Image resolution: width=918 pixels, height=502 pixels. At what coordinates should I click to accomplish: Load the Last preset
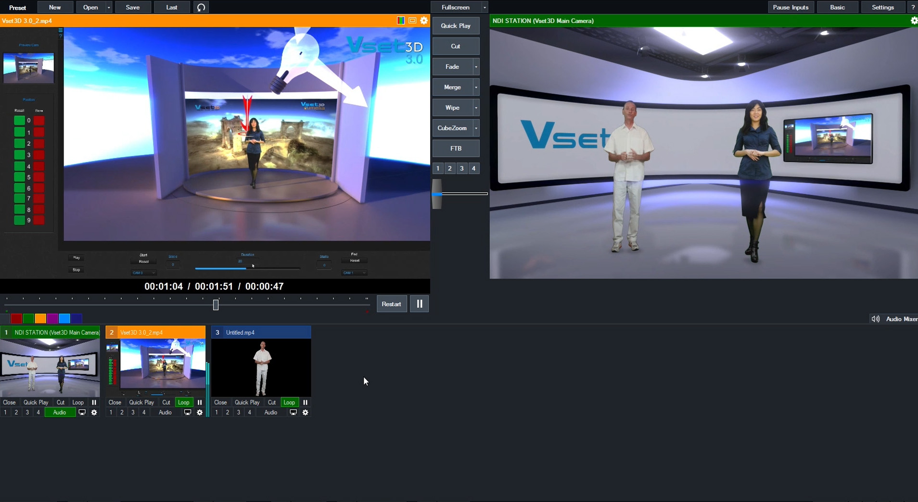171,7
